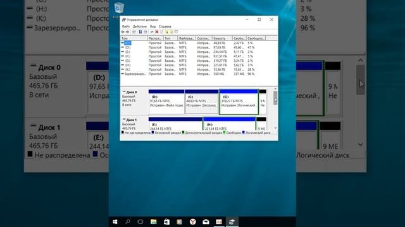Select volume (F:) in the volume list

[x=128, y=56]
